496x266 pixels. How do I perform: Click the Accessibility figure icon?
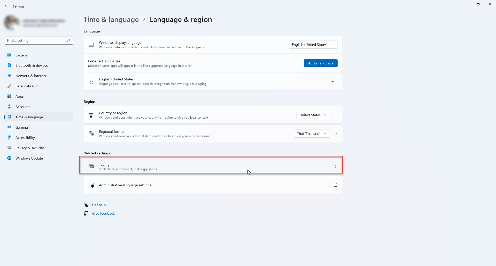pyautogui.click(x=9, y=138)
